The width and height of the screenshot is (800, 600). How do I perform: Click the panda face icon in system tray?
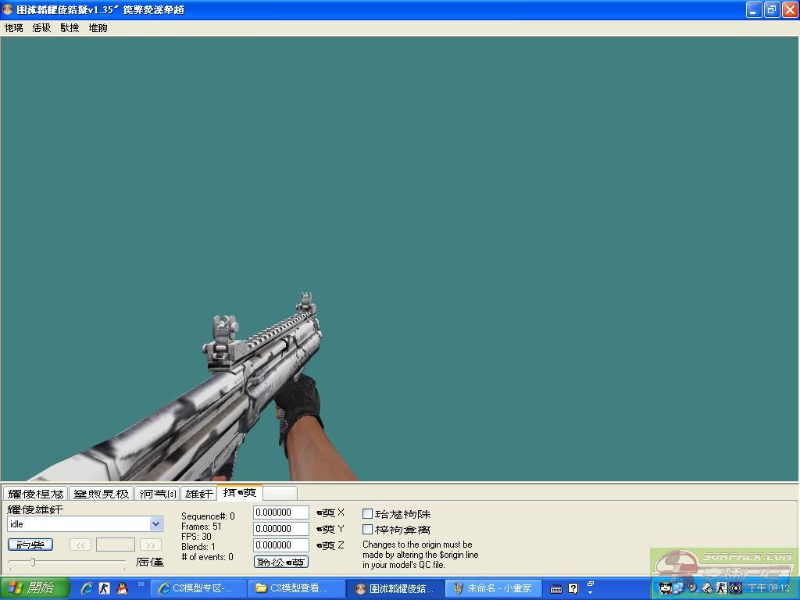tap(665, 587)
